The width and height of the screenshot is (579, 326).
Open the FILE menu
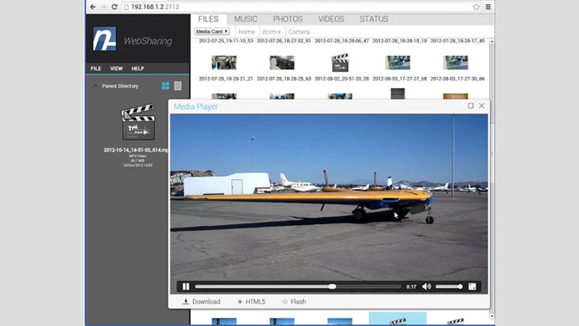(96, 69)
